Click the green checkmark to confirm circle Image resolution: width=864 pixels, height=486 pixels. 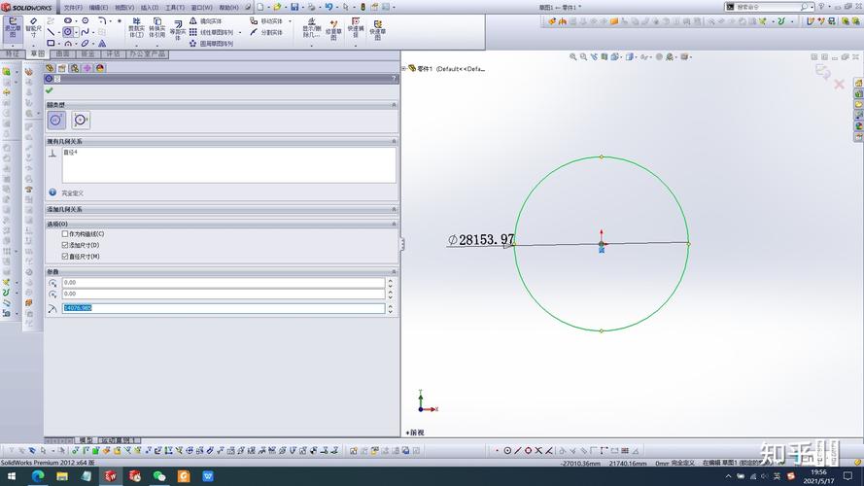[50, 90]
